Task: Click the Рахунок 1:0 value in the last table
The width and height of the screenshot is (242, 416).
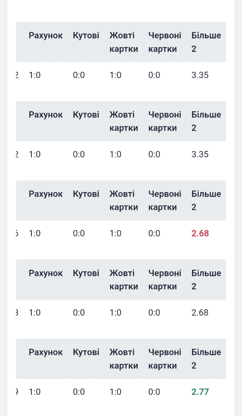Action: click(x=35, y=392)
